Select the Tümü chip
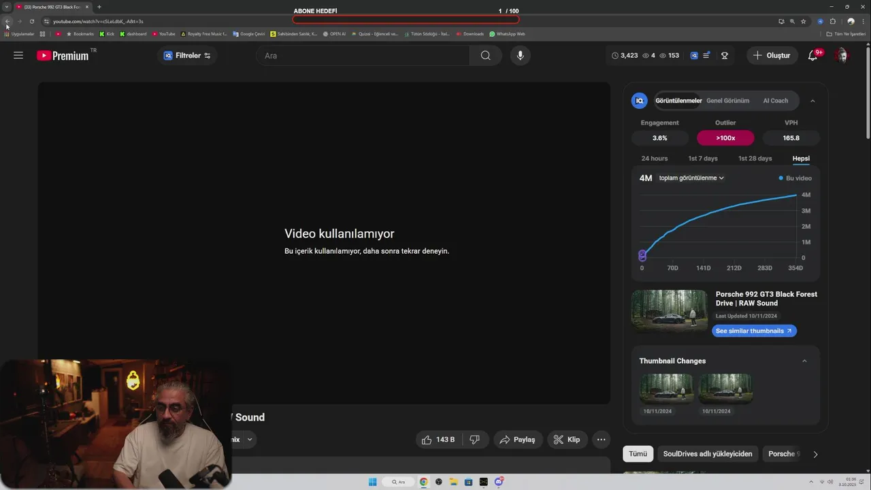This screenshot has height=490, width=871. 638,454
